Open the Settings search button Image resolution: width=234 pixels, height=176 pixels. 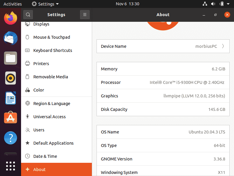coord(28,15)
